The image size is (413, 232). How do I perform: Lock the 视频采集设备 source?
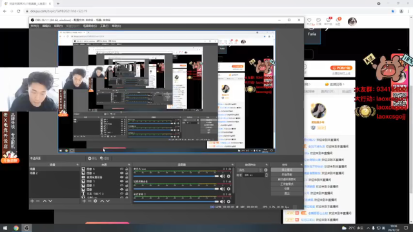pyautogui.click(x=126, y=177)
